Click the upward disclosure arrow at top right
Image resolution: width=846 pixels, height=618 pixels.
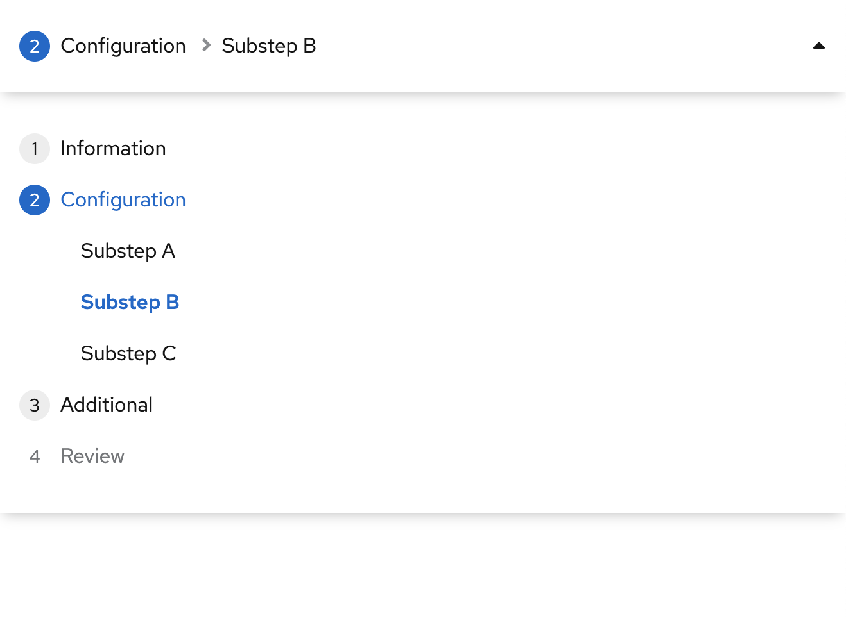point(819,46)
